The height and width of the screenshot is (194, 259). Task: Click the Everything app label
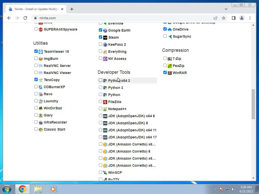[x=117, y=52]
